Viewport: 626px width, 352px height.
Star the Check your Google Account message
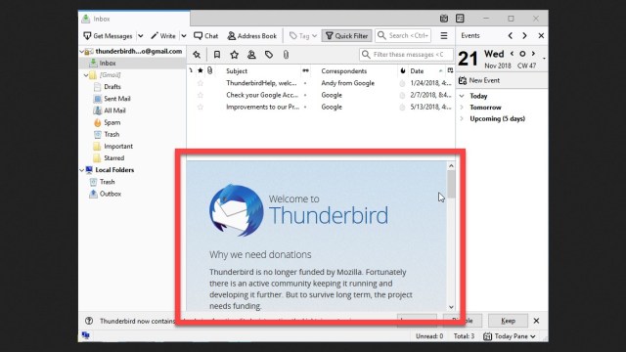[x=200, y=95]
